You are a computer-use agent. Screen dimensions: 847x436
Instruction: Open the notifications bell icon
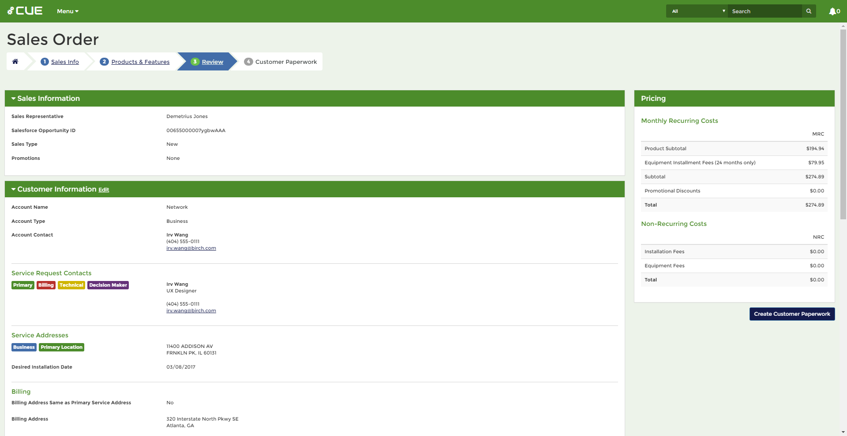[x=832, y=11]
